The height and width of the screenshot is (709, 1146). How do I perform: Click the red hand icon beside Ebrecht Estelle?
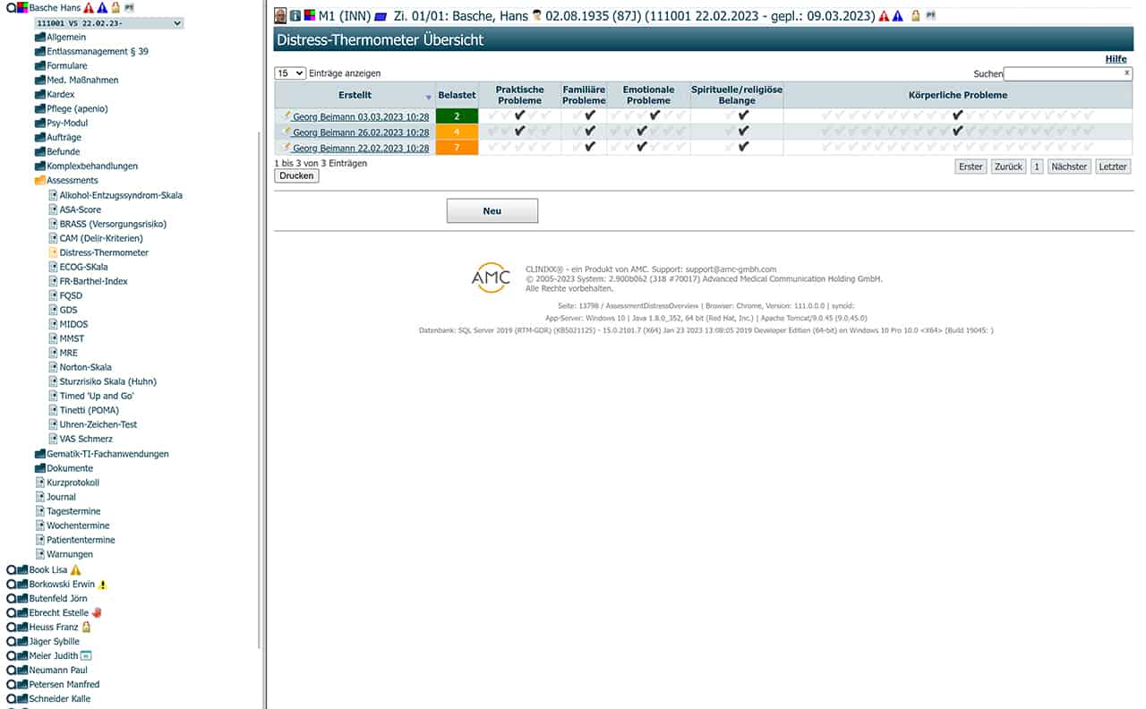click(97, 613)
